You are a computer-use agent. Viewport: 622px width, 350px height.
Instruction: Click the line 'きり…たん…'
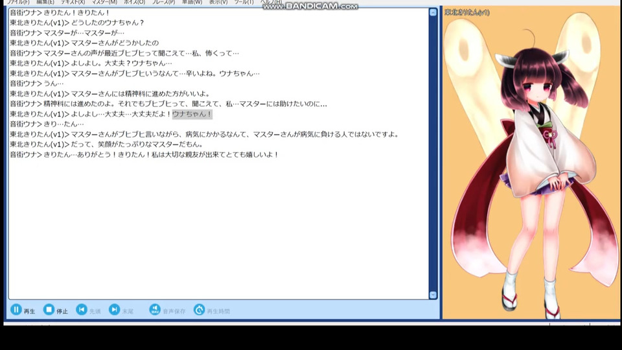[x=47, y=124]
